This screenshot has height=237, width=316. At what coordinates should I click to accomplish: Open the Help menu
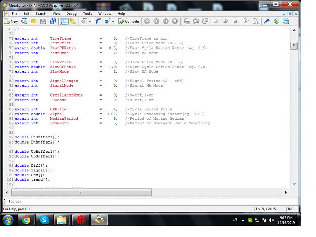[121, 14]
